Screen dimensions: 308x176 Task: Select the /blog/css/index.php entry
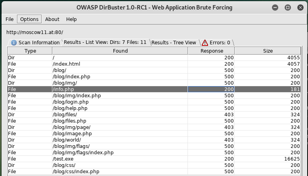pos(154,171)
